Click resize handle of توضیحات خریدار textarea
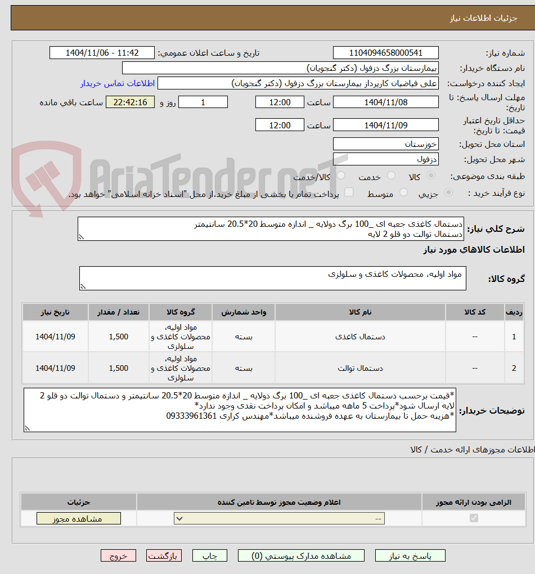Screen dimensions: 535x574 [x=27, y=428]
